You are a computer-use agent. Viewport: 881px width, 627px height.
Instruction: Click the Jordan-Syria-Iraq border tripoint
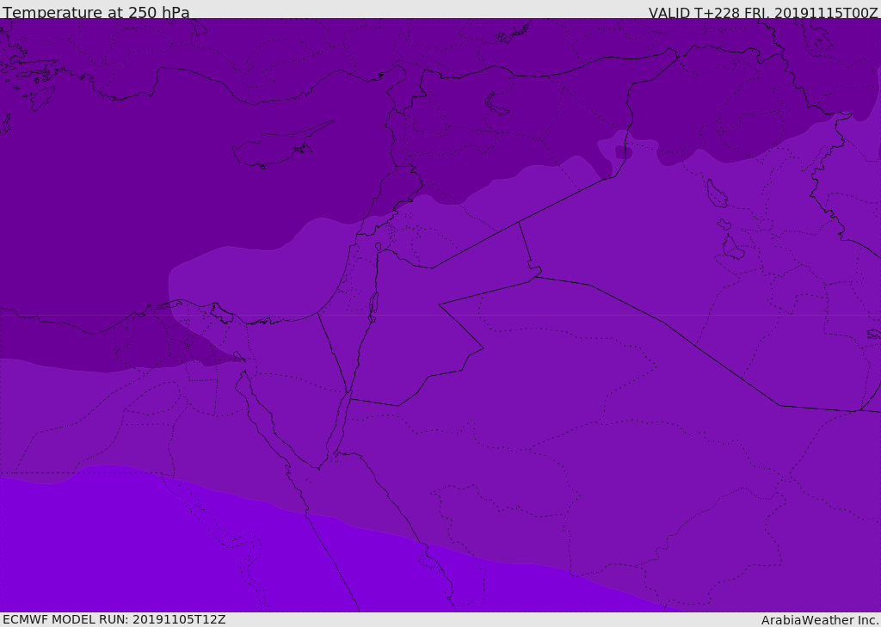[519, 223]
